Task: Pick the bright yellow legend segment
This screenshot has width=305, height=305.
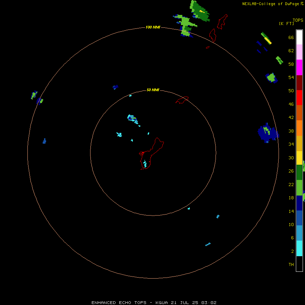Action: (299, 158)
